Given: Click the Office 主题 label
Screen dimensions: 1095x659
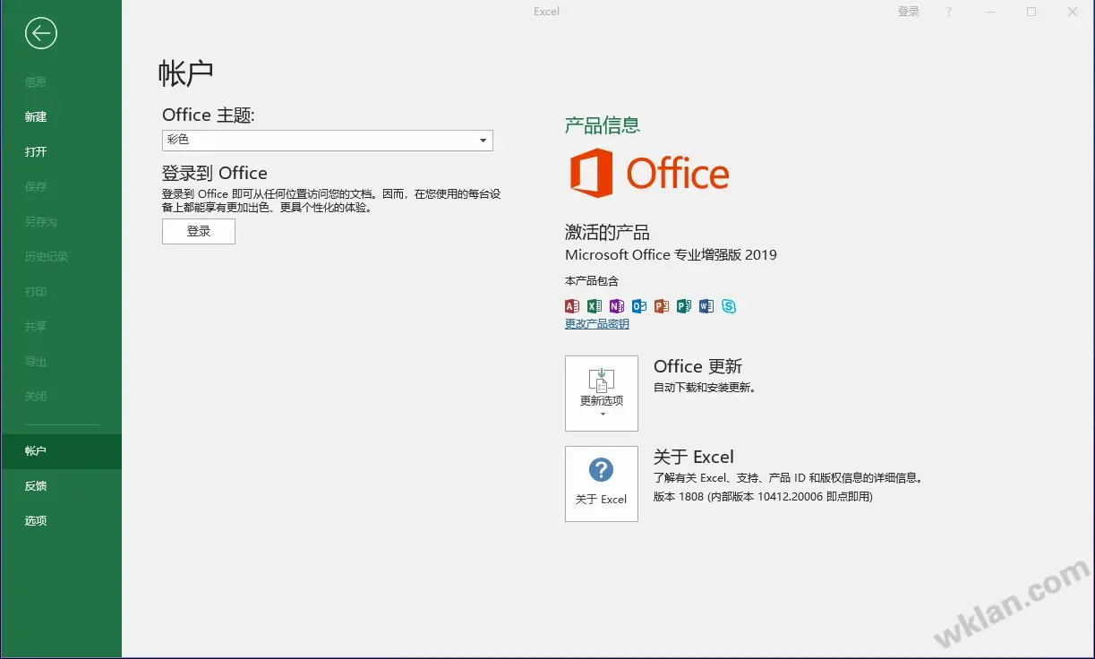Looking at the screenshot, I should (x=209, y=116).
